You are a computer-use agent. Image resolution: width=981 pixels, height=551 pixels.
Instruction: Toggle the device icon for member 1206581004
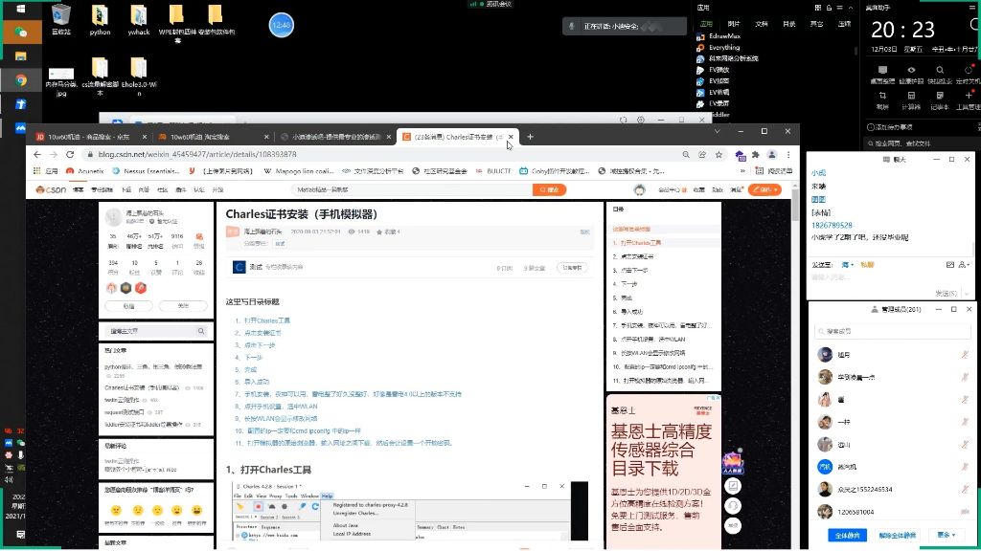tap(965, 512)
